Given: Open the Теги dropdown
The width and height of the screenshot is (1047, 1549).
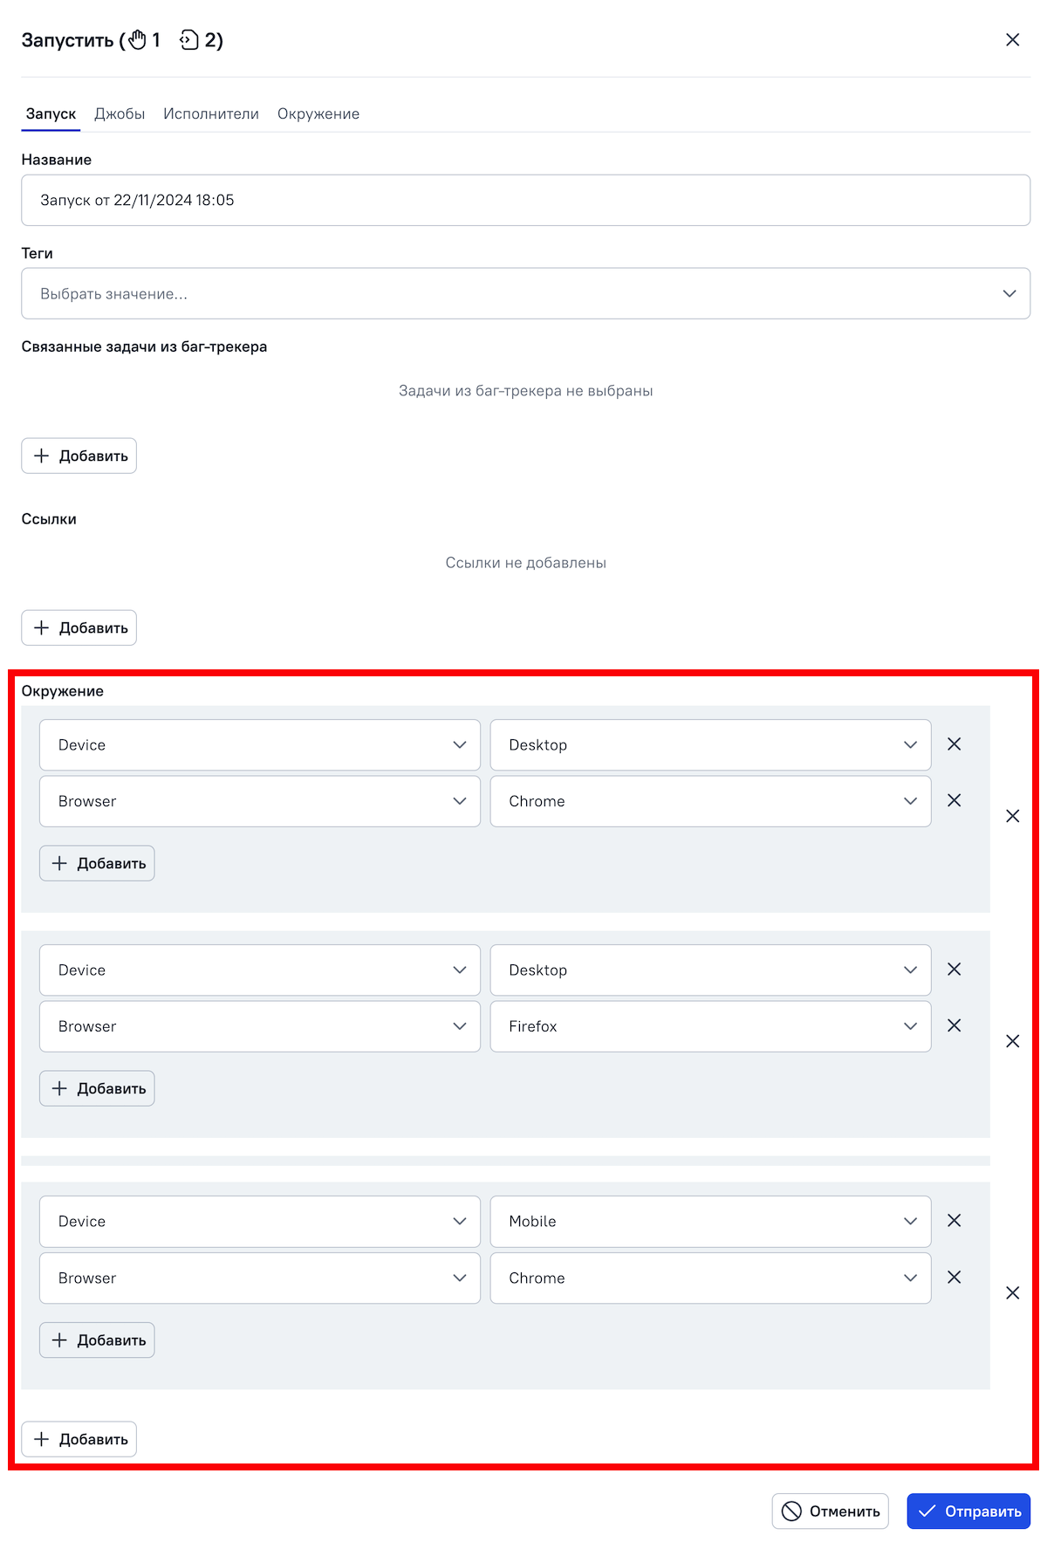Looking at the screenshot, I should pos(525,293).
